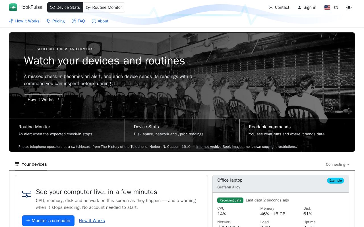Select the Your devices tab
This screenshot has width=364, height=227.
(31, 164)
